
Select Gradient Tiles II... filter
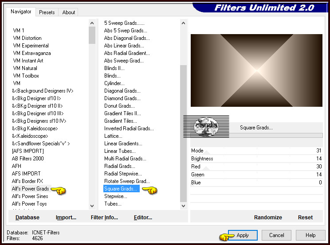coord(122,113)
